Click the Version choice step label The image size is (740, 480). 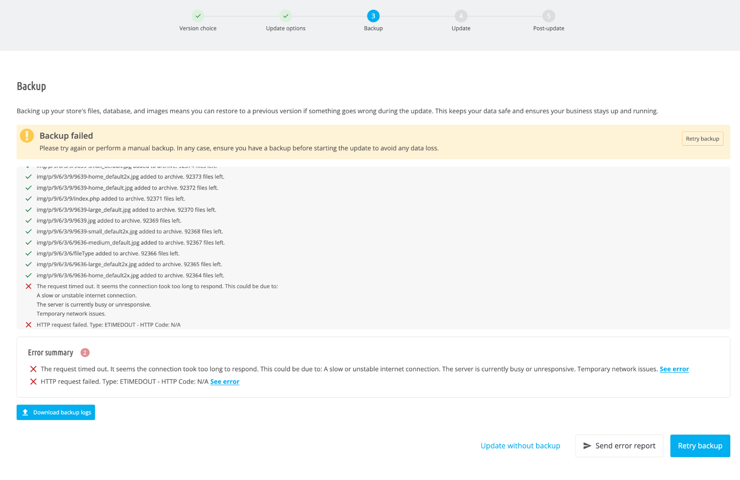tap(198, 29)
